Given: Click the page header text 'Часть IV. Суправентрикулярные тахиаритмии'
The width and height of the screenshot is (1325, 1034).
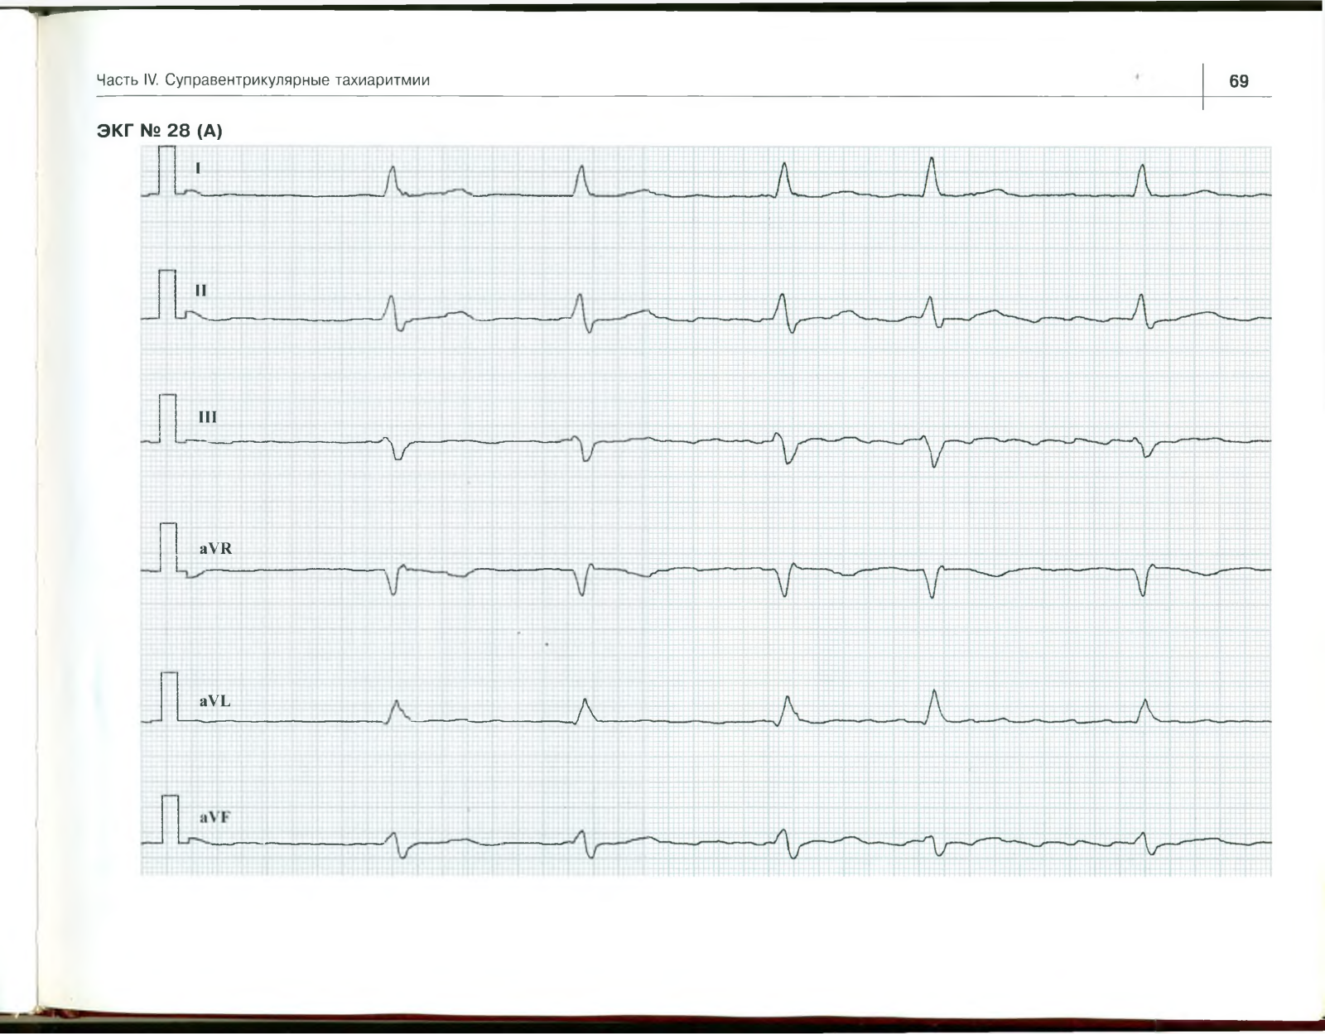Looking at the screenshot, I should [x=263, y=80].
